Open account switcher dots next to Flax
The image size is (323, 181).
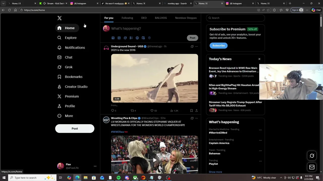click(x=95, y=166)
